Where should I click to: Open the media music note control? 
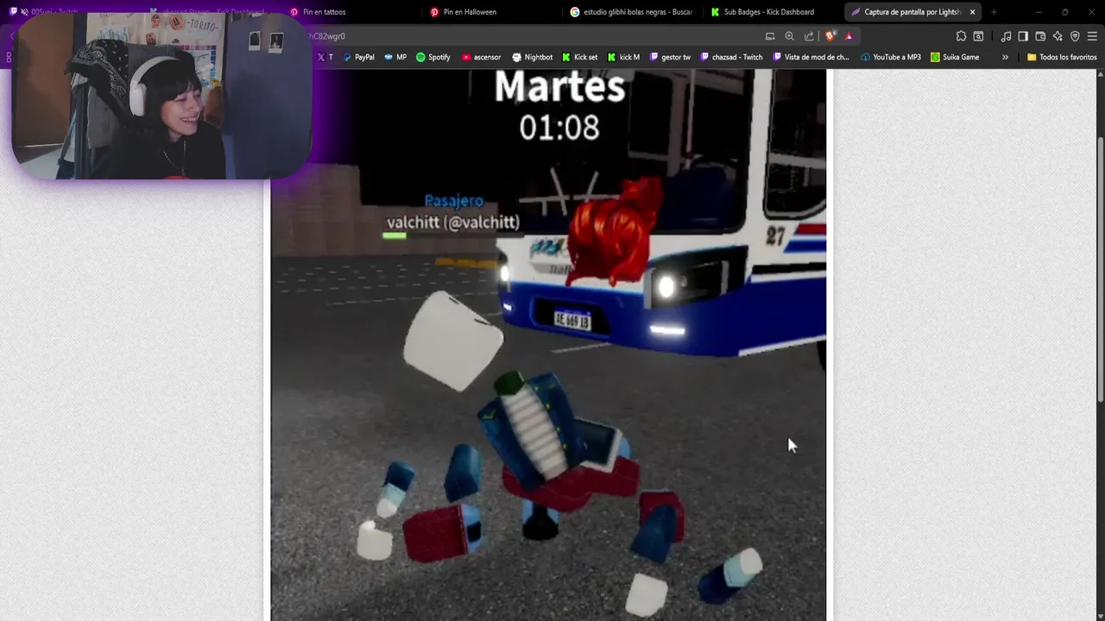pyautogui.click(x=1006, y=36)
